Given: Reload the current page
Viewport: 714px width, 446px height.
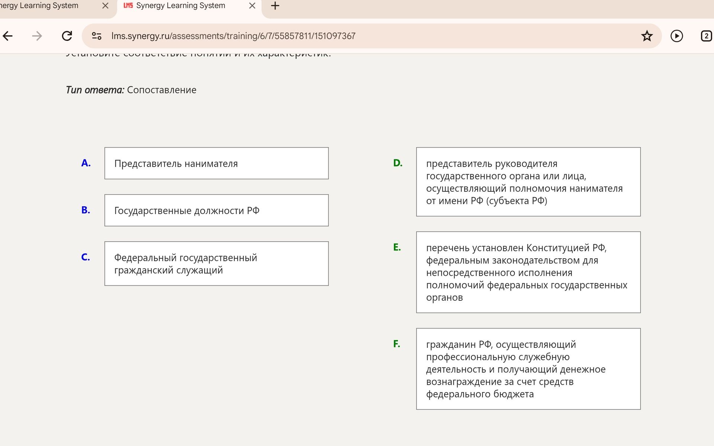Looking at the screenshot, I should tap(67, 36).
